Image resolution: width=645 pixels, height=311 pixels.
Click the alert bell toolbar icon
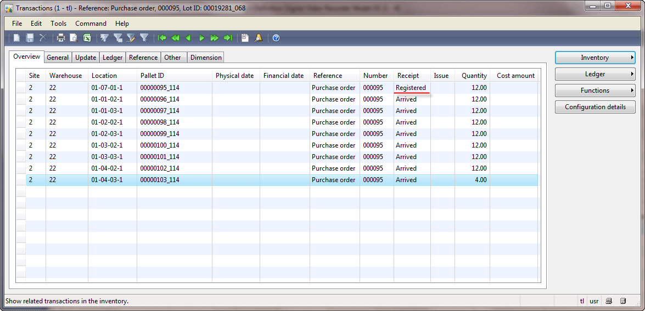[259, 38]
